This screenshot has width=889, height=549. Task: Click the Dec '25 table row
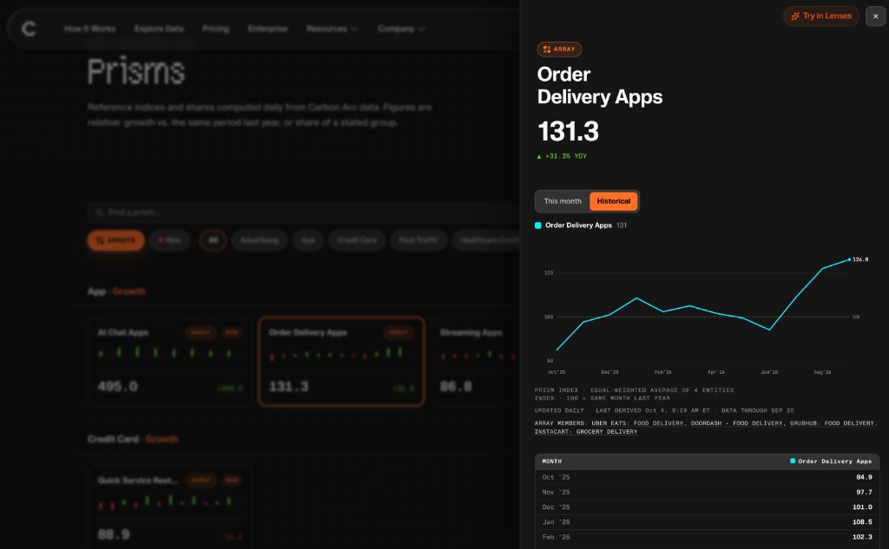707,507
